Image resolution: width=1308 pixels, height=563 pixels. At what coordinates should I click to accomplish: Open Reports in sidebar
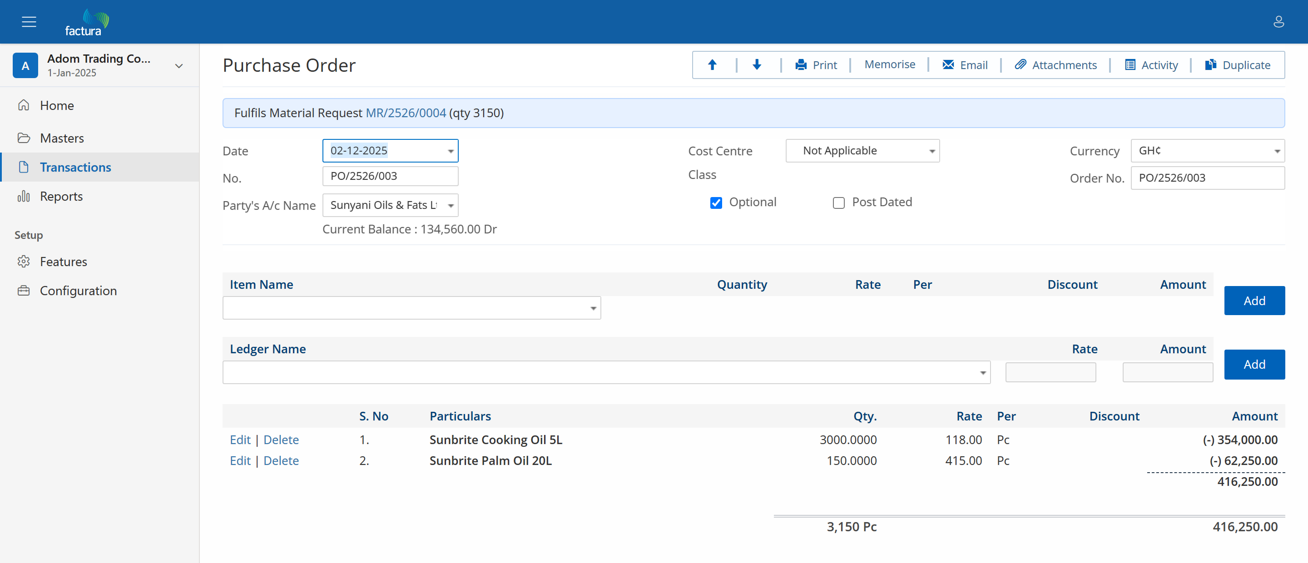click(x=99, y=196)
